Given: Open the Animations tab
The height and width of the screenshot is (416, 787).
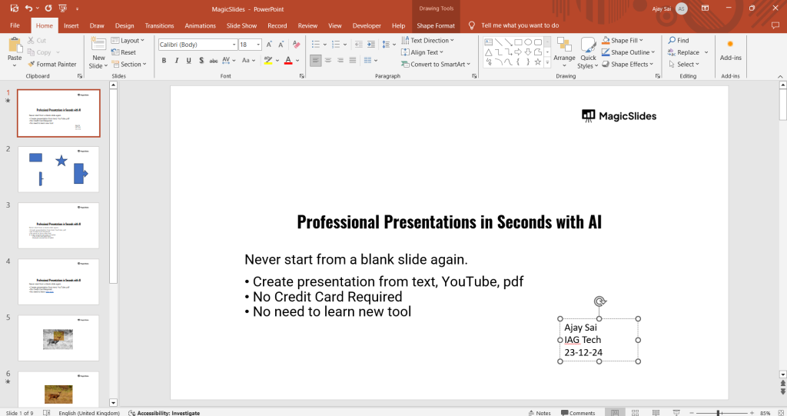Looking at the screenshot, I should click(201, 25).
